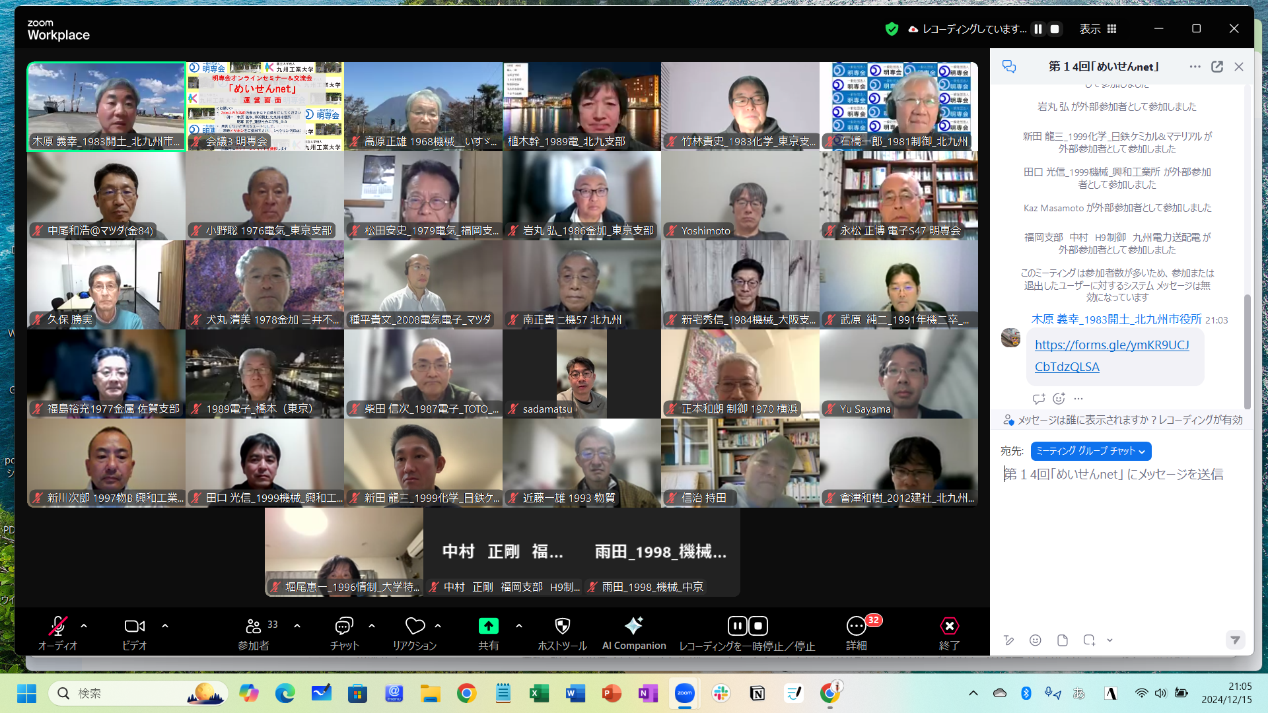The height and width of the screenshot is (713, 1268).
Task: Reply to the chat message icon
Action: tap(1038, 399)
